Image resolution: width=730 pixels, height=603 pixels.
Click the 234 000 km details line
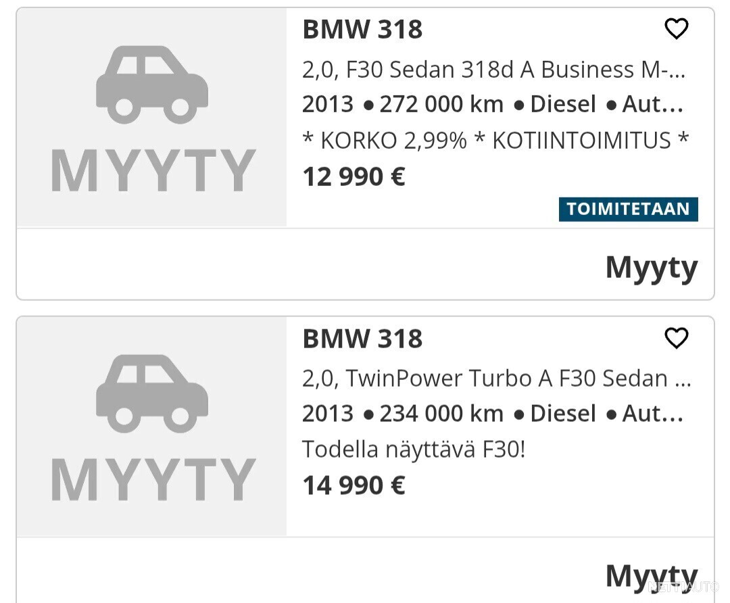(x=493, y=414)
